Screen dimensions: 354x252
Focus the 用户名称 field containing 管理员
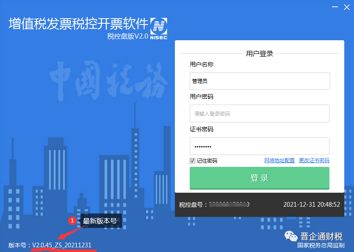click(x=260, y=81)
